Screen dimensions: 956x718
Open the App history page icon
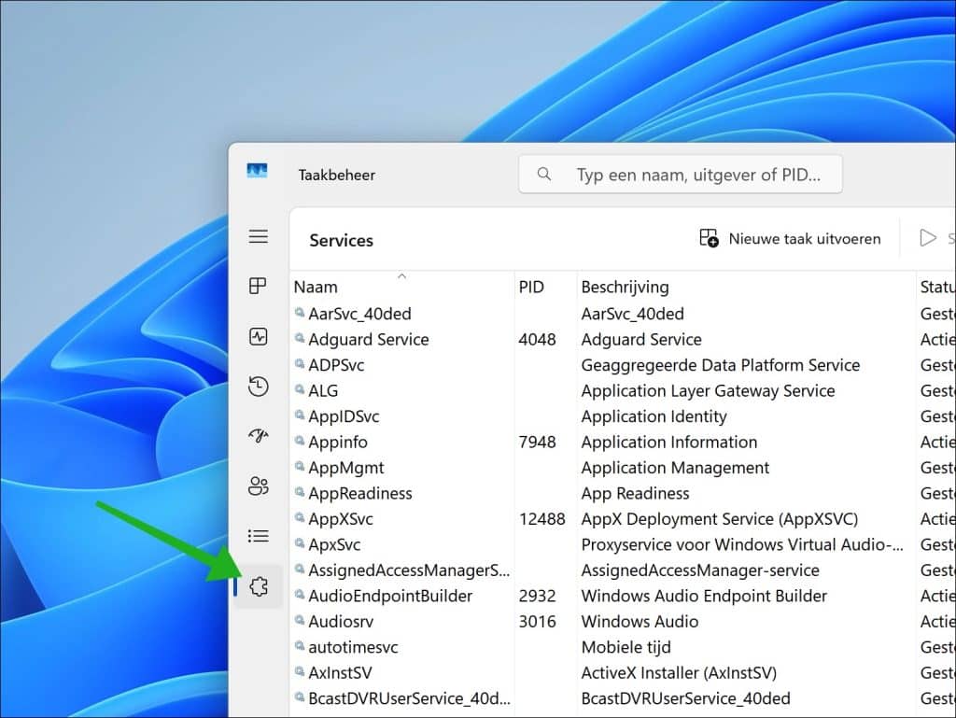click(x=259, y=387)
